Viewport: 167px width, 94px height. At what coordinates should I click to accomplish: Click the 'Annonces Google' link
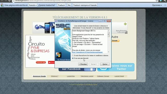click(39, 76)
